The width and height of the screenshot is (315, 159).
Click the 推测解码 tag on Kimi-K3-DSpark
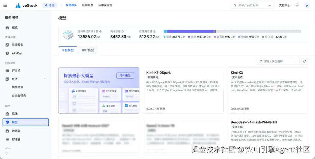153,77
